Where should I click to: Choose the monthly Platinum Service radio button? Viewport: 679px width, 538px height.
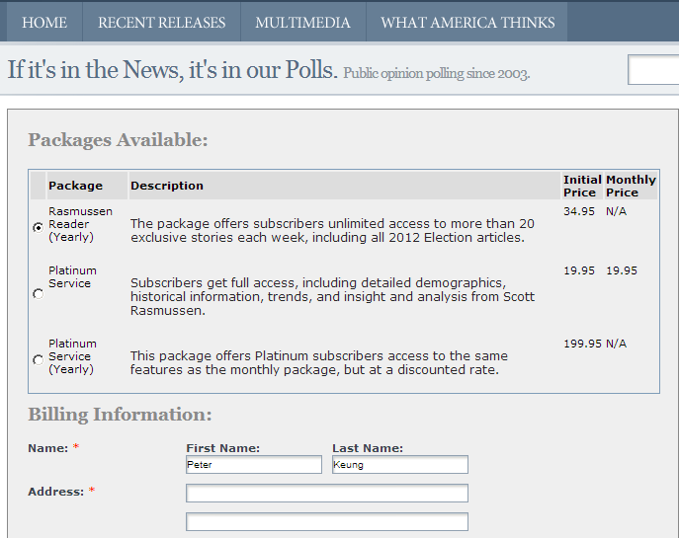pyautogui.click(x=39, y=294)
